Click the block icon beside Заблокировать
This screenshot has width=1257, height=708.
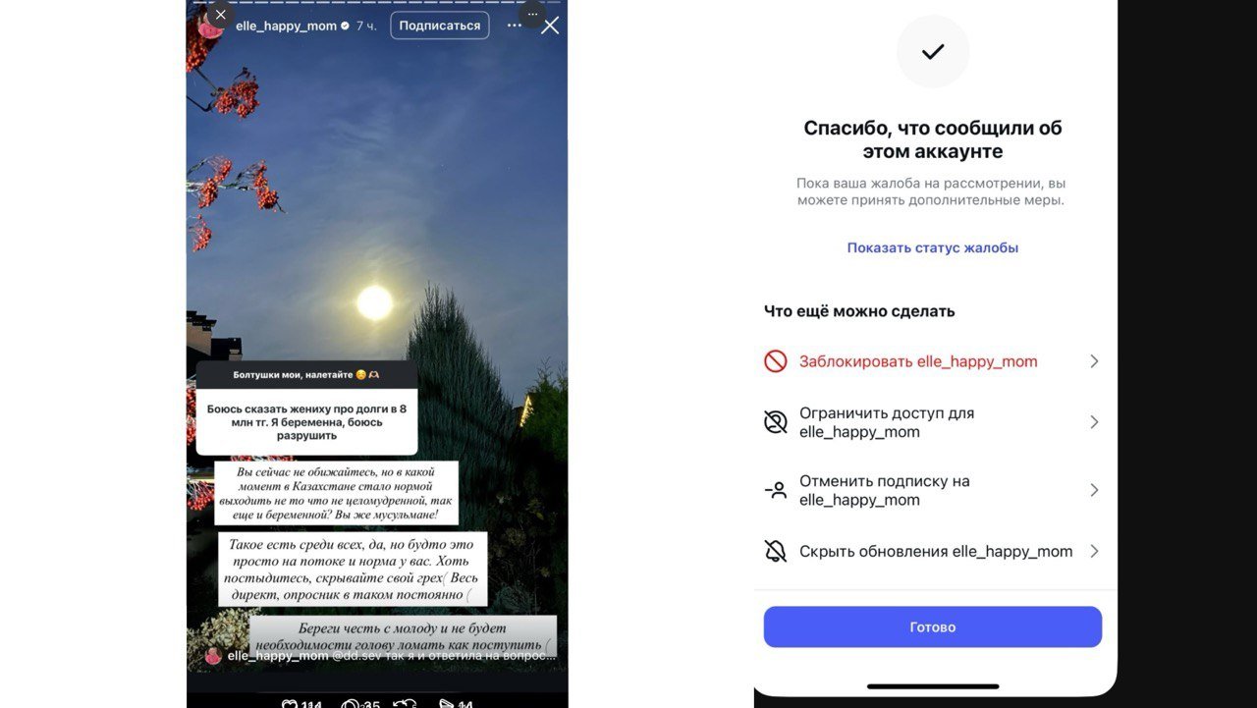point(776,361)
